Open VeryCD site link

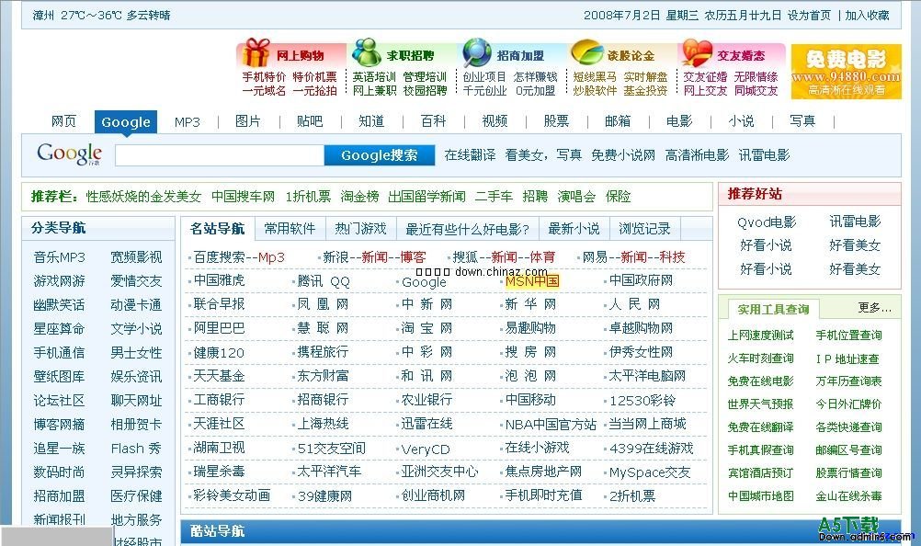tap(426, 449)
